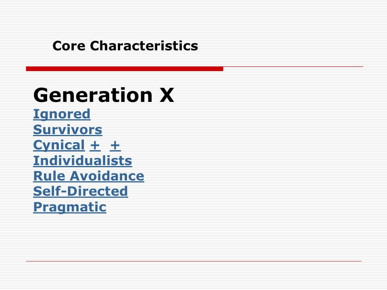Screen dimensions: 387x290
Task: Click the letter X in the heading
Action: (x=167, y=95)
